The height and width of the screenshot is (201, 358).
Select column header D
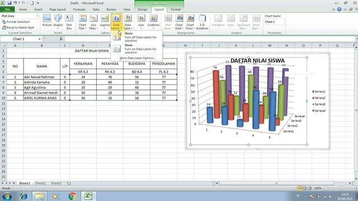pyautogui.click(x=83, y=46)
